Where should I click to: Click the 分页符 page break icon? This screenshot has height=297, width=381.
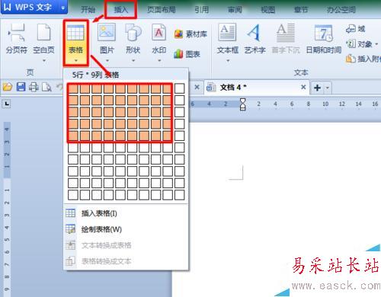point(16,32)
